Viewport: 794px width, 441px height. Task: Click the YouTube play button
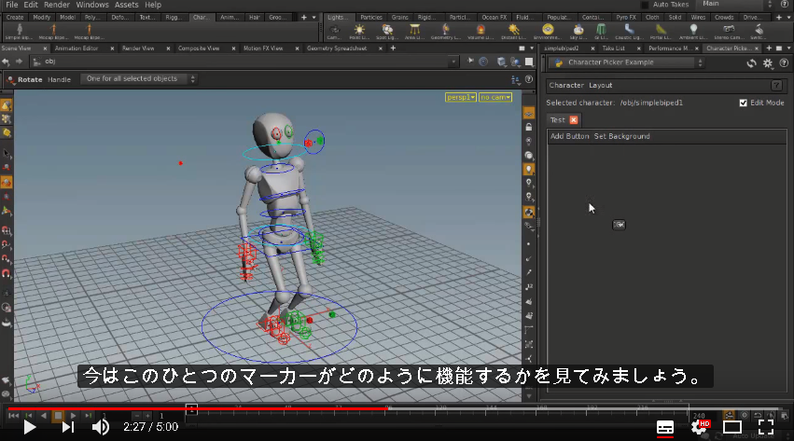coord(29,427)
